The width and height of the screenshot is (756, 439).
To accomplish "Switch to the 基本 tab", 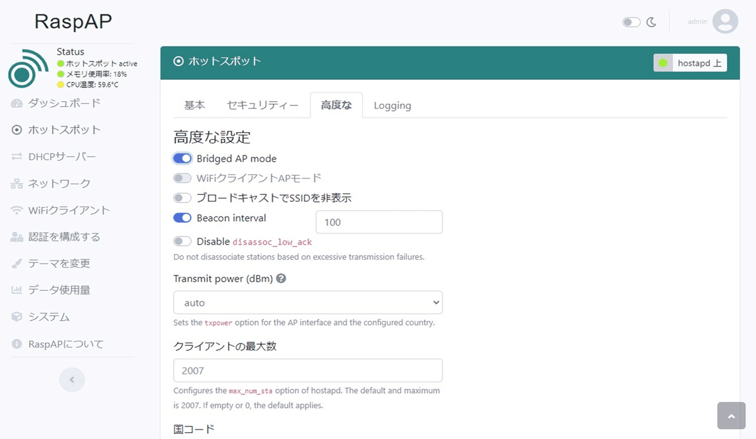I will pos(195,105).
